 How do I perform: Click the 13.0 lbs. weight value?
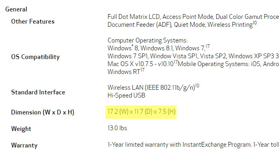pos(118,128)
